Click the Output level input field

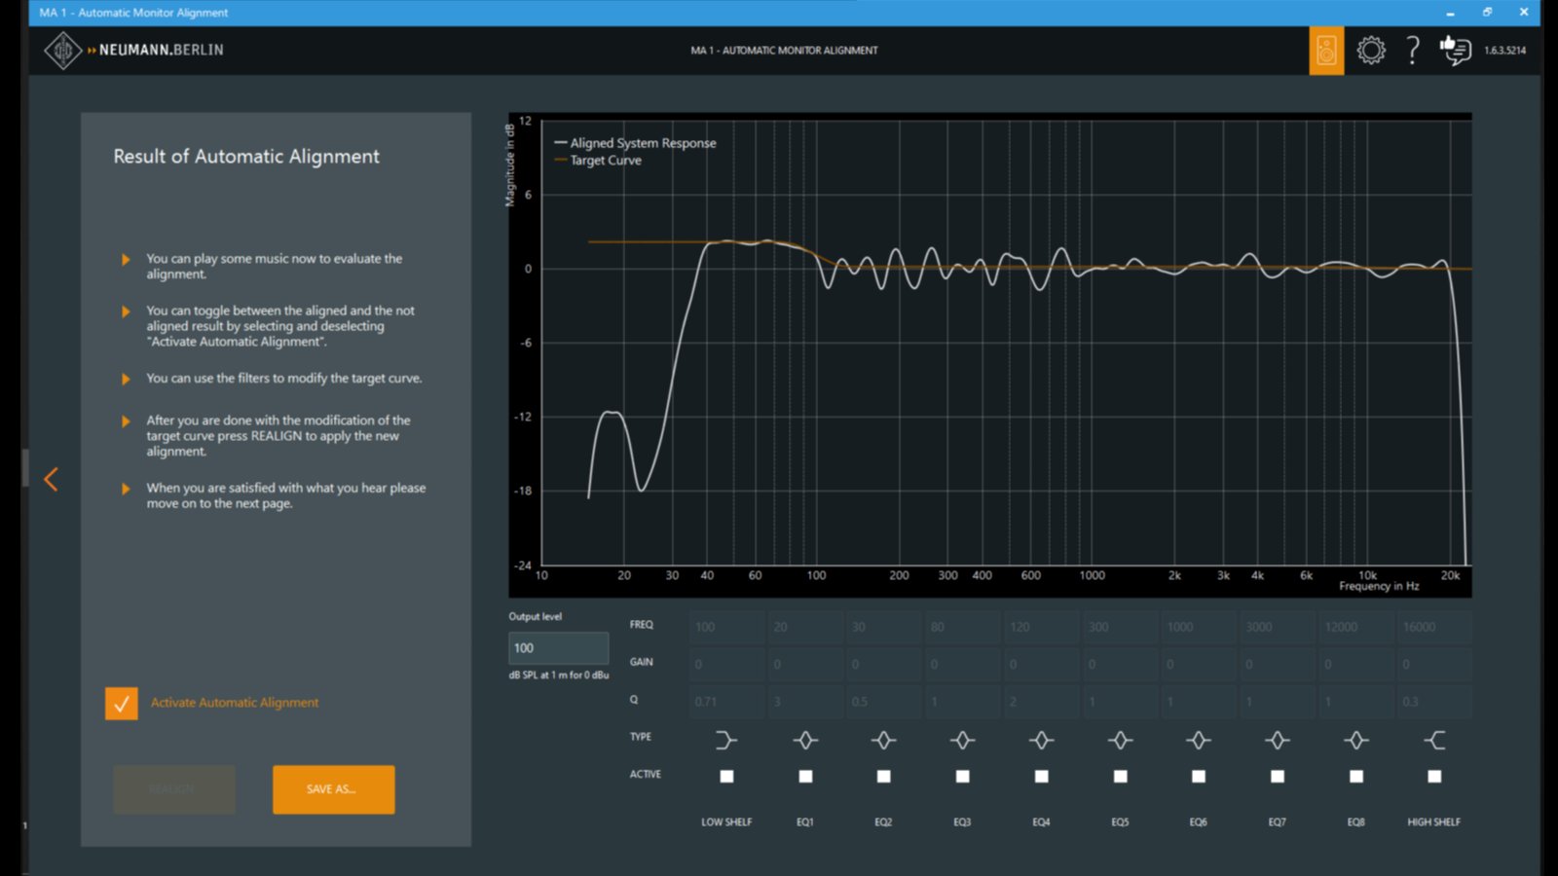coord(559,648)
